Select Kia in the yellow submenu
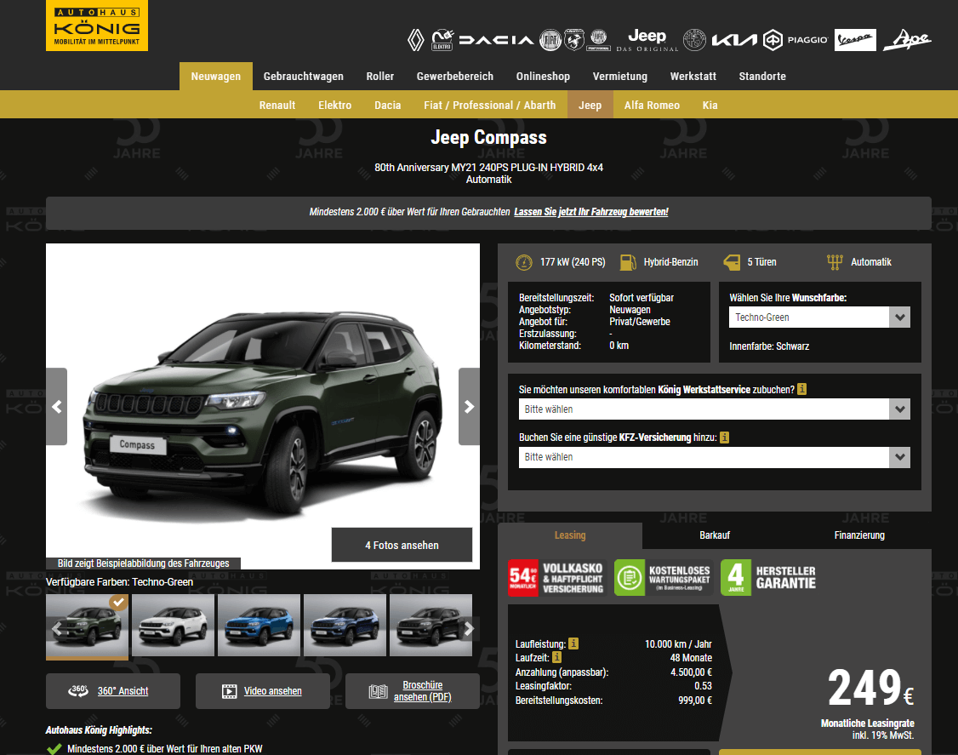The height and width of the screenshot is (755, 958). pyautogui.click(x=710, y=106)
